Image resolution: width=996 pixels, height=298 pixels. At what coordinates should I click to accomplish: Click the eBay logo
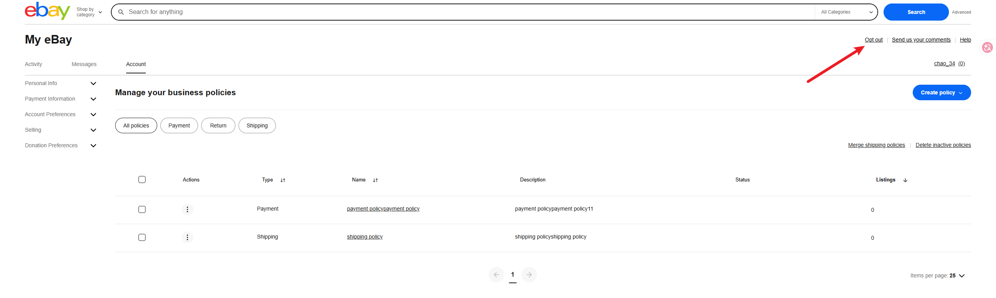pos(47,11)
